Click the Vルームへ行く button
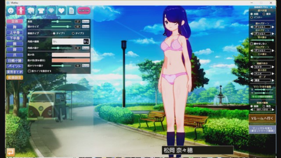Screen dimensions: 281x158 click(262, 118)
